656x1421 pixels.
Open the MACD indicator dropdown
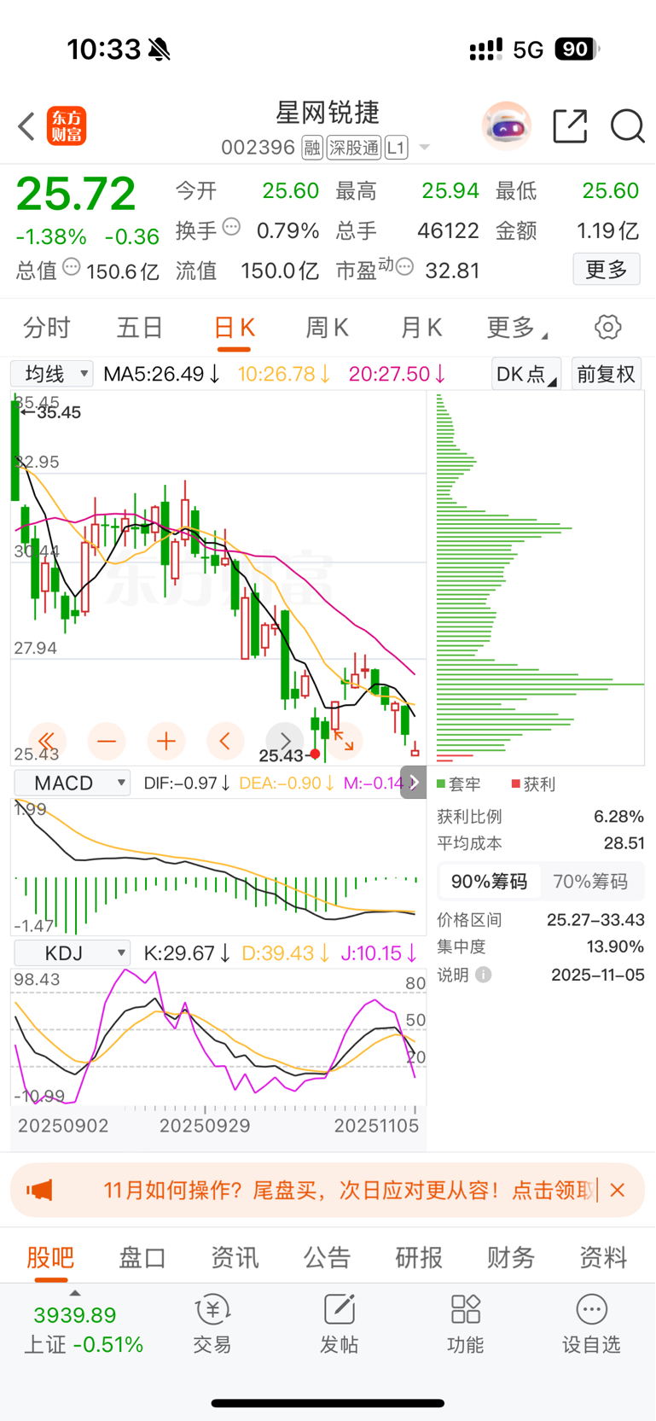72,783
